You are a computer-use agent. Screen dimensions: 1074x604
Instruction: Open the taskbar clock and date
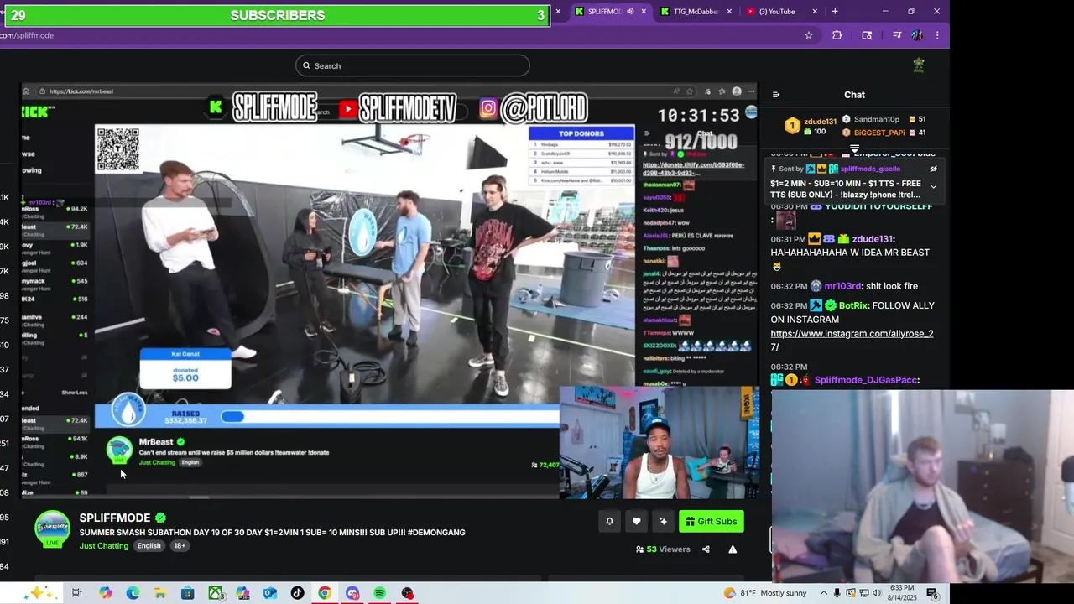902,593
